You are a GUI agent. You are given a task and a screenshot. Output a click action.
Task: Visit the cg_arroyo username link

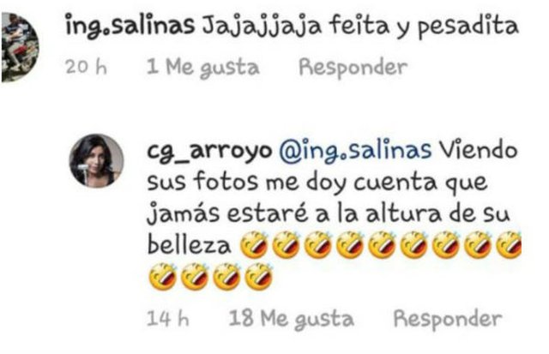[x=209, y=152]
